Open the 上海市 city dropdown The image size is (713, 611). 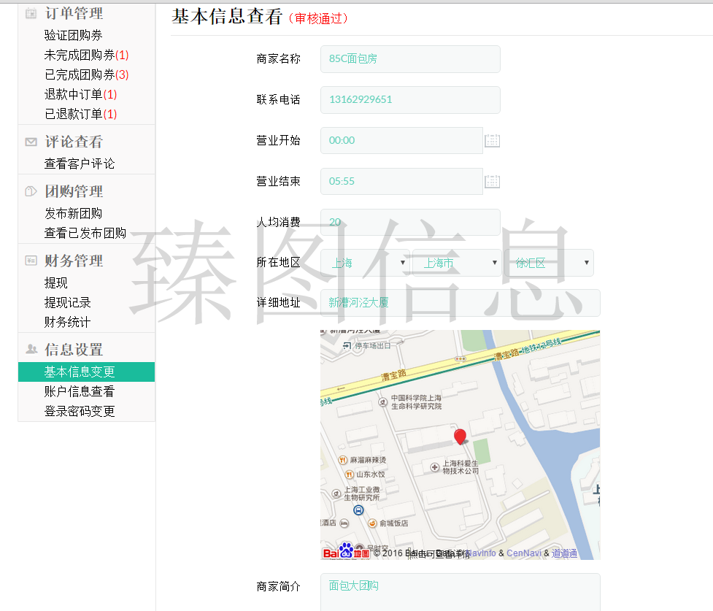(x=457, y=263)
